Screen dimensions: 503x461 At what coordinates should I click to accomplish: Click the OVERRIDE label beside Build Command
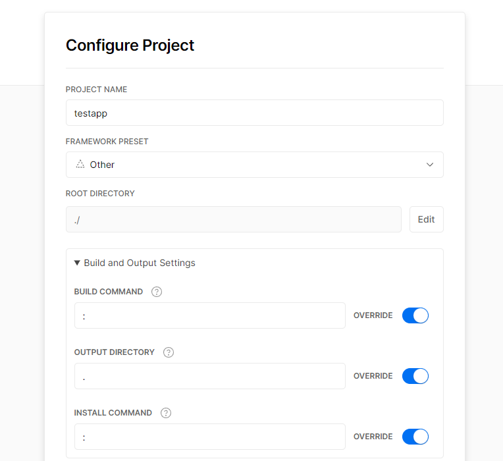click(373, 315)
